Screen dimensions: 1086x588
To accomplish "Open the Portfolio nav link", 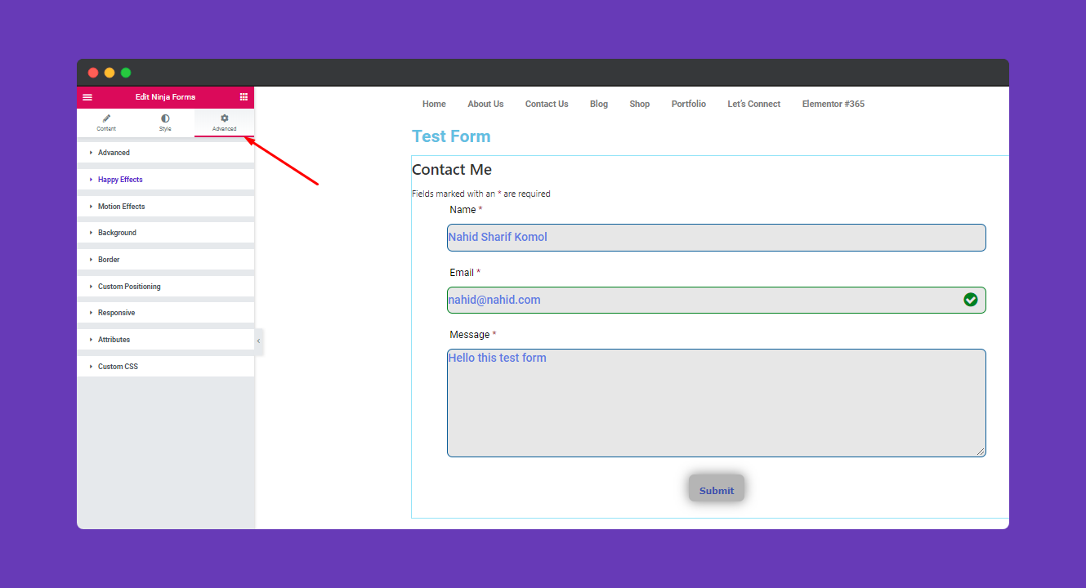I will 689,104.
